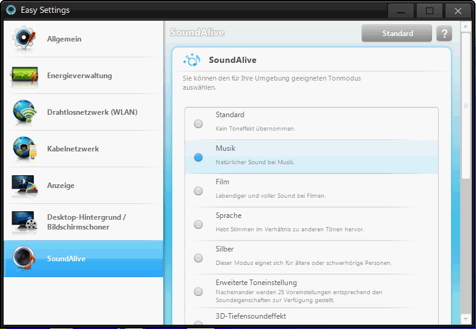Click the Desktop-Hintergrund monitor icon
Screen dimensions: 476x329
point(24,222)
